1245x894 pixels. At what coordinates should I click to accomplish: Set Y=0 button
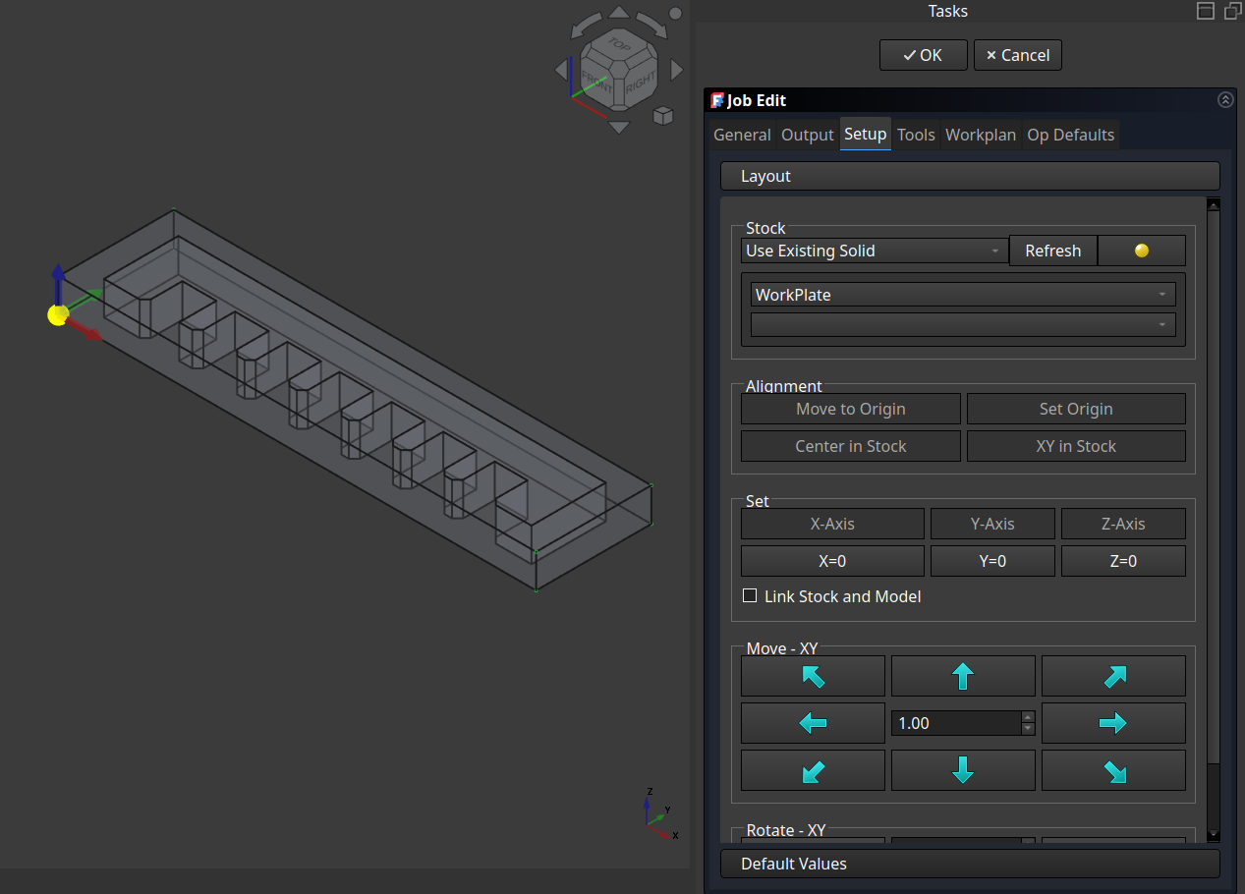click(992, 561)
